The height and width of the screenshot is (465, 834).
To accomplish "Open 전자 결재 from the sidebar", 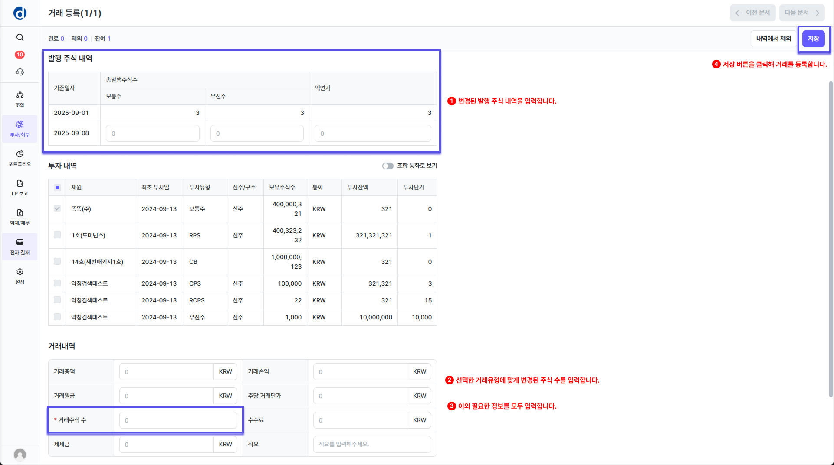I will (20, 247).
